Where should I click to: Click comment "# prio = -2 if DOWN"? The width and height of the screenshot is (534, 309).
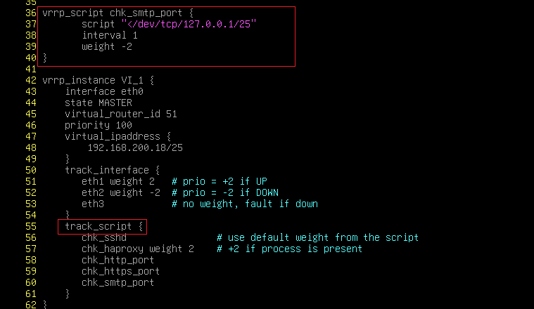point(225,192)
